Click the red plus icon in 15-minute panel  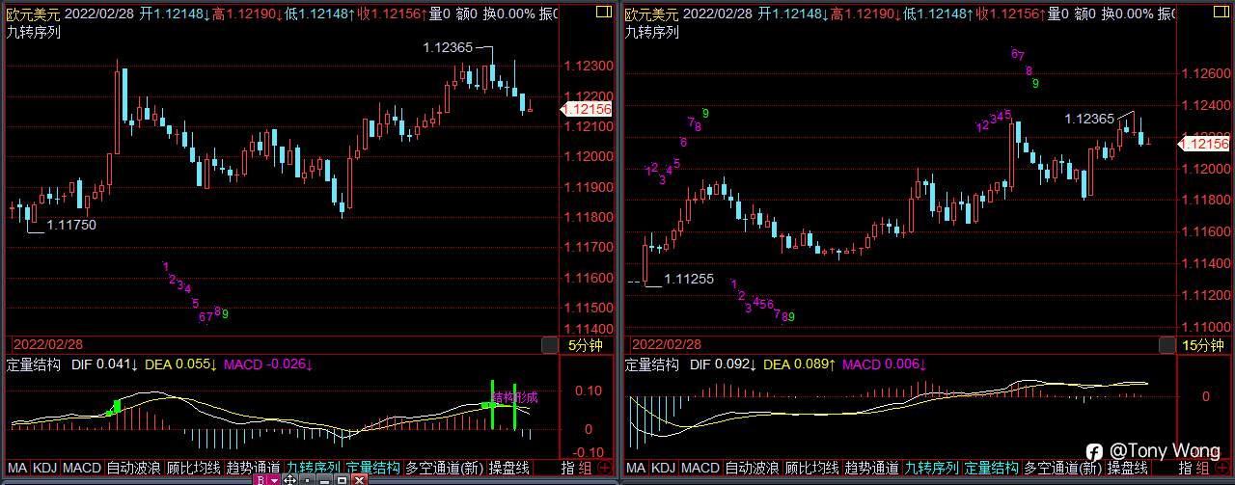1223,468
